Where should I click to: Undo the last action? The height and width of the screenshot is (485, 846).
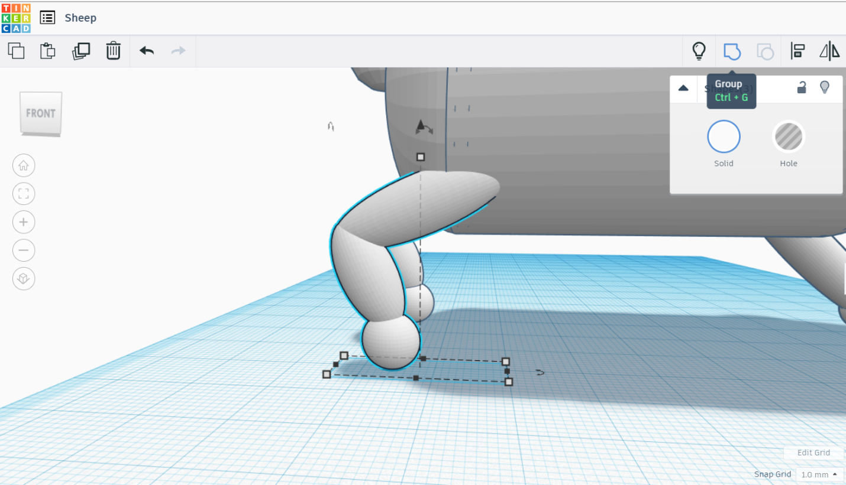[147, 51]
